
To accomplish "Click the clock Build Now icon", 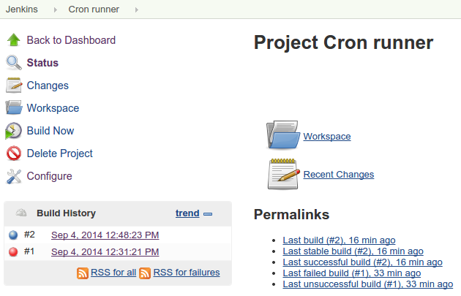I will tap(13, 131).
